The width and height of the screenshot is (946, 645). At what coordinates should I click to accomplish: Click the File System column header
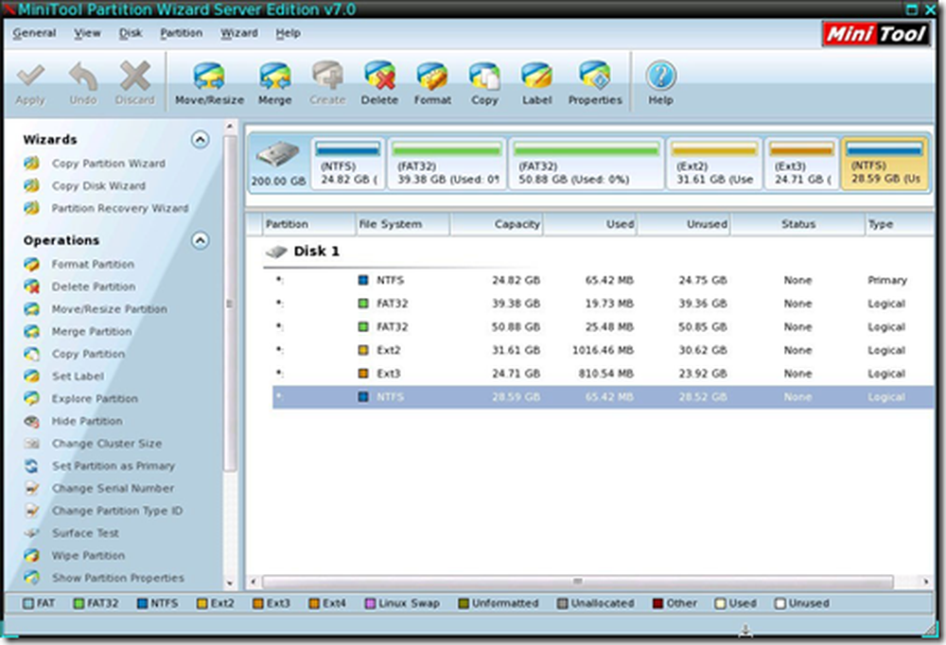pos(402,224)
